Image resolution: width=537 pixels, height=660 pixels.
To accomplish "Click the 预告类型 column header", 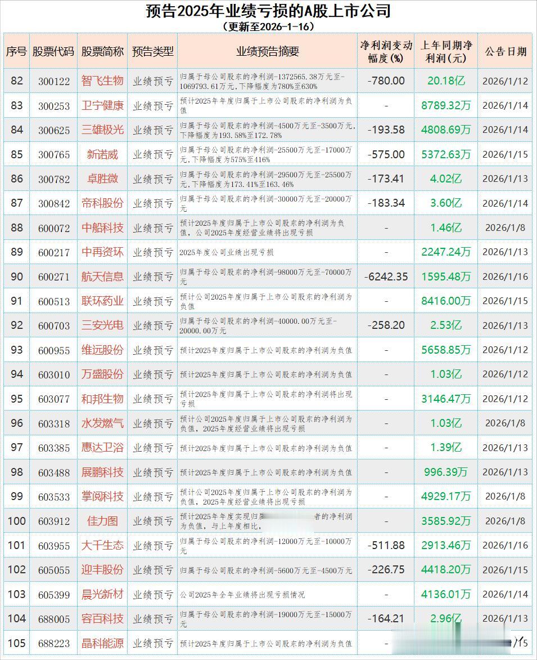I will pyautogui.click(x=152, y=51).
